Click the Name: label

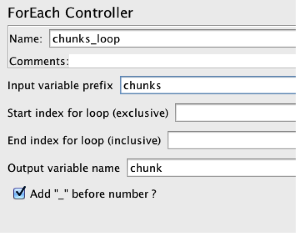pyautogui.click(x=26, y=39)
